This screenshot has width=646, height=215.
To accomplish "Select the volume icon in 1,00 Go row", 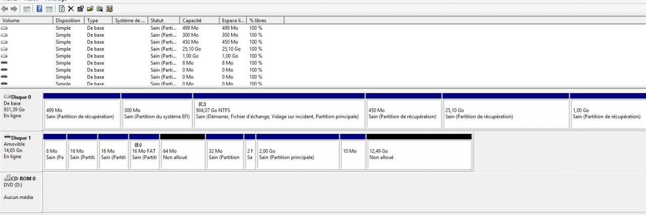I will (x=5, y=56).
